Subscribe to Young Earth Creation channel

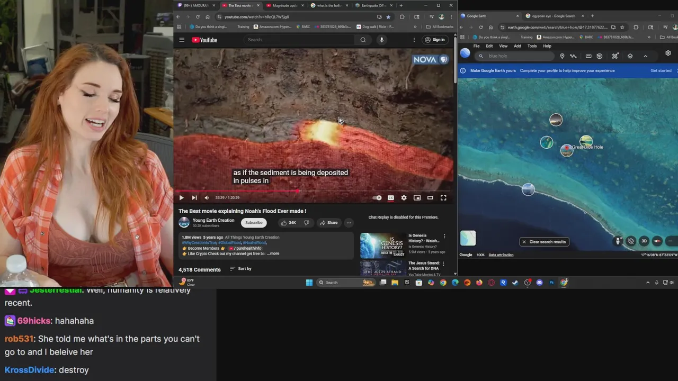pyautogui.click(x=254, y=223)
